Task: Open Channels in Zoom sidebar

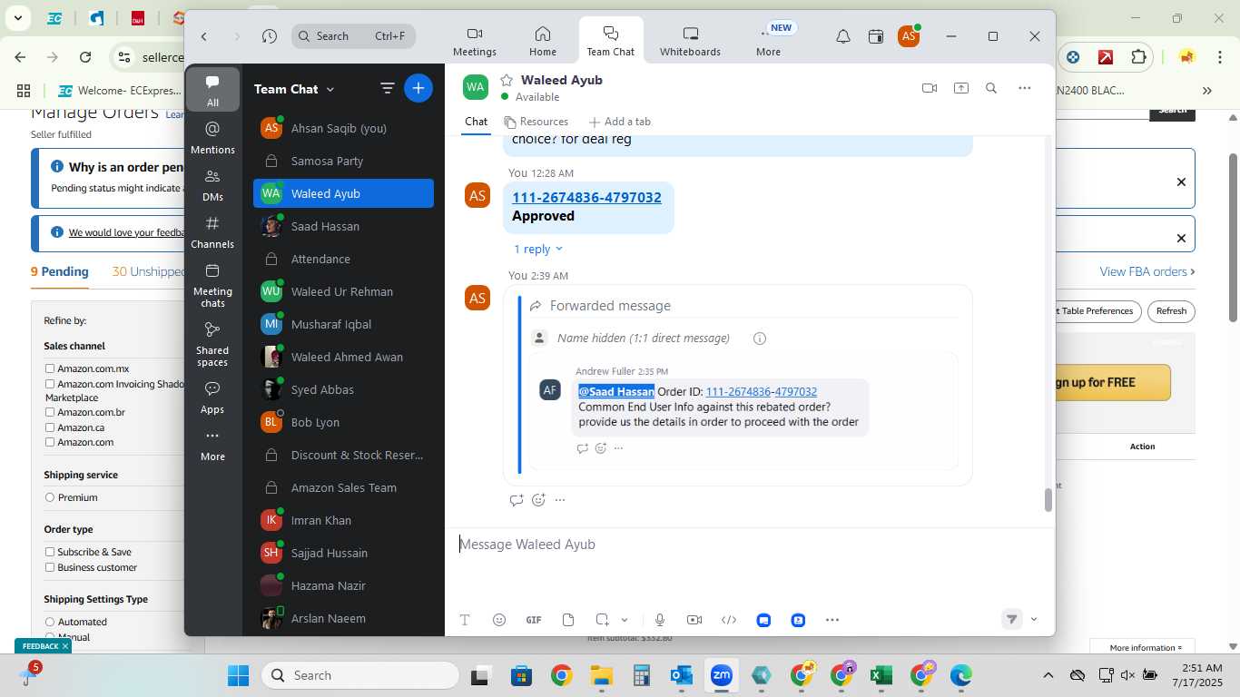Action: pyautogui.click(x=212, y=231)
